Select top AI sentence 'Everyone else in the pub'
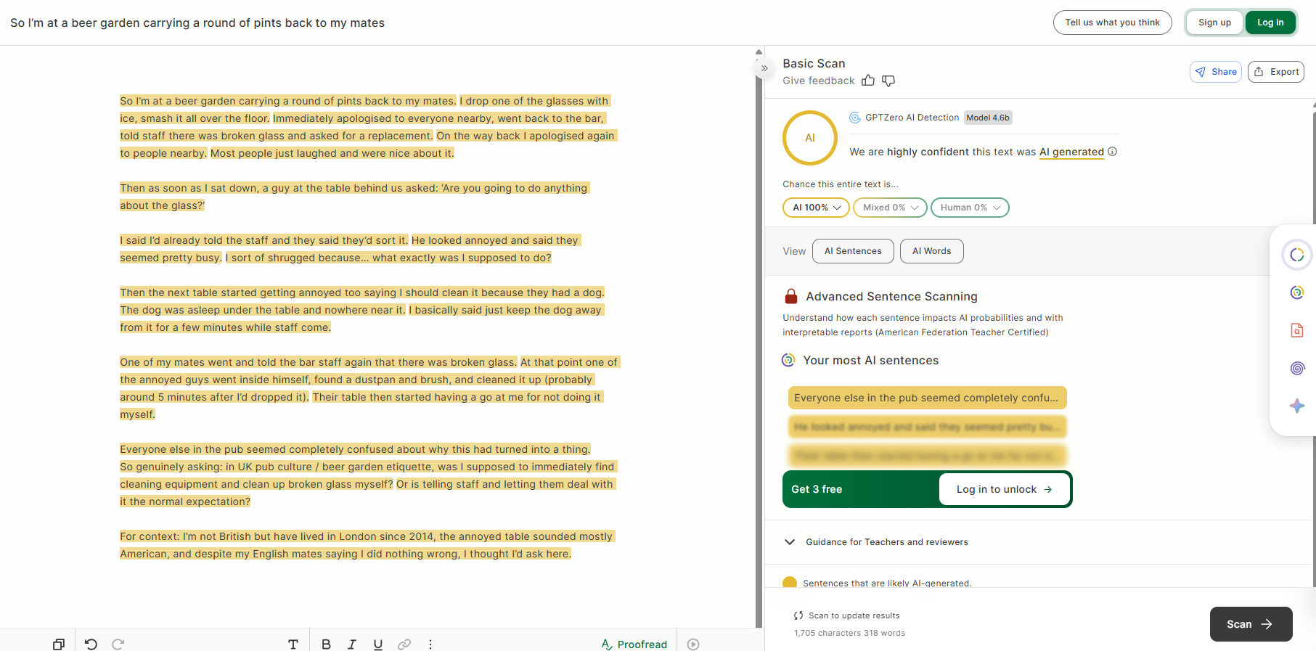Screen dimensions: 1316x651 coord(927,398)
